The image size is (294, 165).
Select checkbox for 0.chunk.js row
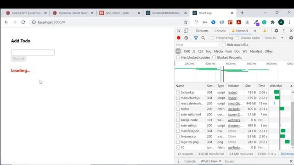[x=178, y=93]
